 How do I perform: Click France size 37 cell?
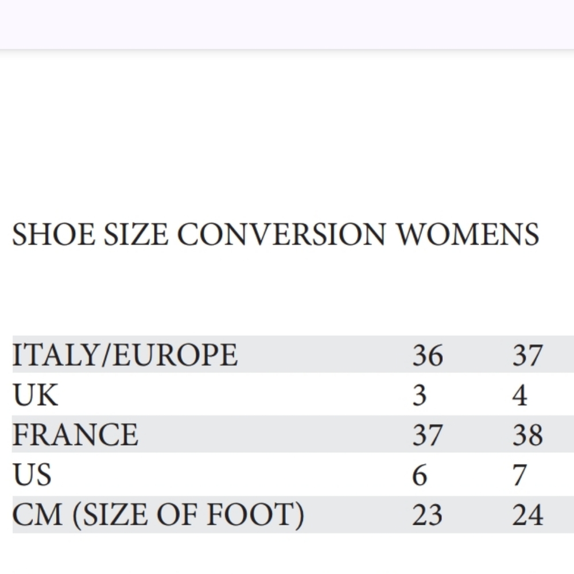428,435
